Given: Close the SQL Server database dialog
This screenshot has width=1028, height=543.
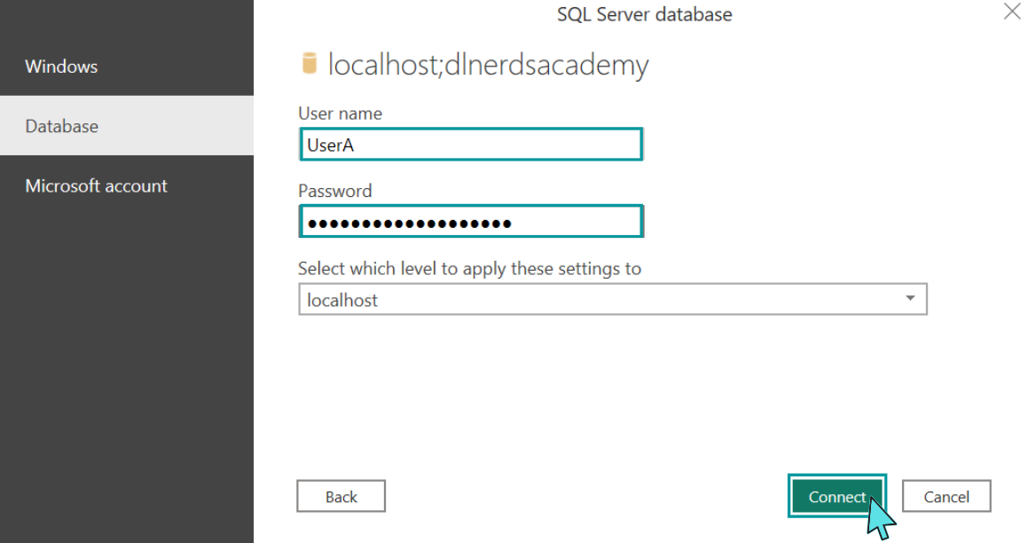Looking at the screenshot, I should pyautogui.click(x=1012, y=12).
